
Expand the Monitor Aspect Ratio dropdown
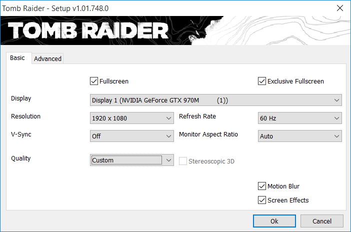pos(299,136)
